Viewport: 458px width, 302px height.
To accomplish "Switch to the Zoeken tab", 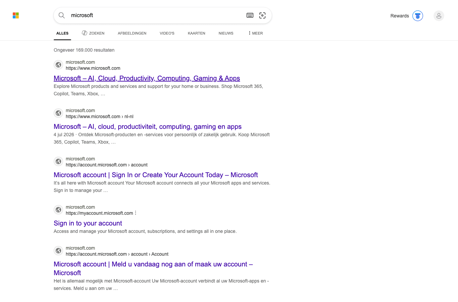I will (x=93, y=33).
